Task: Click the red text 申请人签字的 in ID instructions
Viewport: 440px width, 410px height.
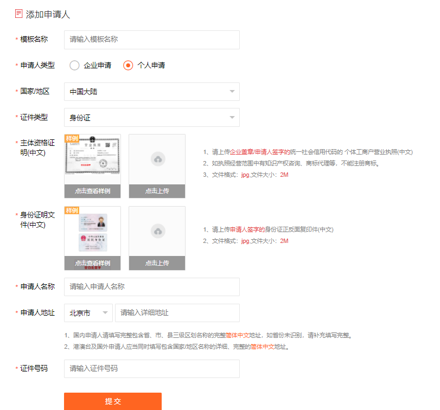Action: (x=247, y=230)
